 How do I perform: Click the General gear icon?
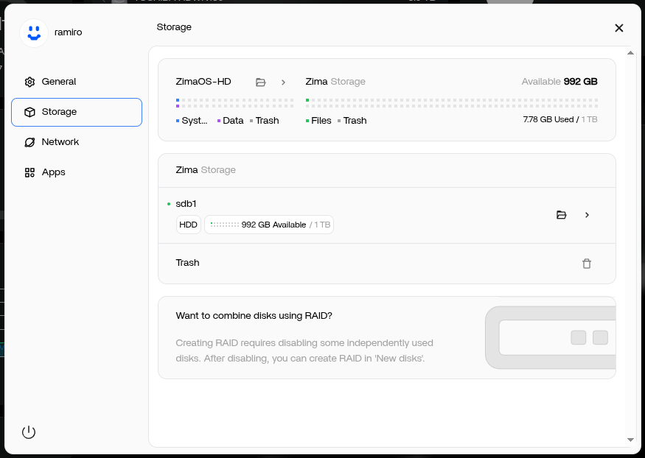[29, 82]
